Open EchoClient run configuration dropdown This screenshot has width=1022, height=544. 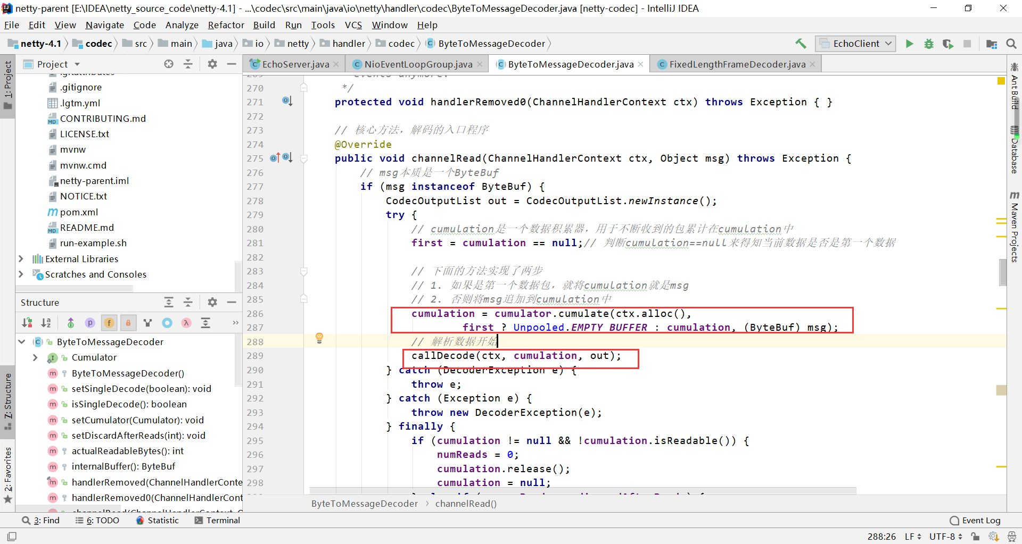click(x=855, y=44)
